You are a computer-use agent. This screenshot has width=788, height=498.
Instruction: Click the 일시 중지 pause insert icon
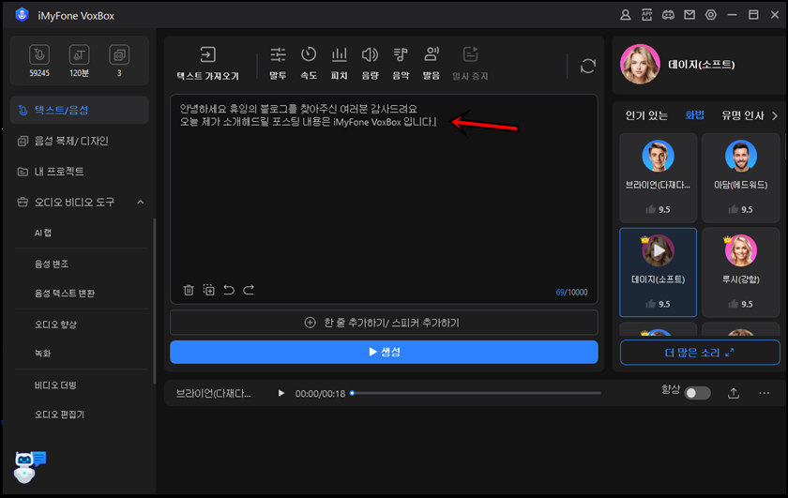pyautogui.click(x=470, y=54)
